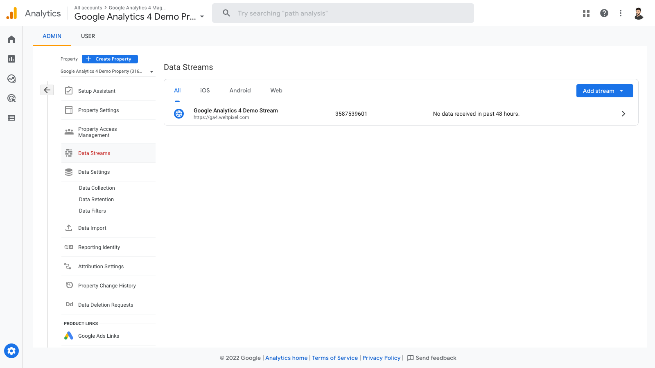Open the Attribution Settings menu label

(x=101, y=267)
